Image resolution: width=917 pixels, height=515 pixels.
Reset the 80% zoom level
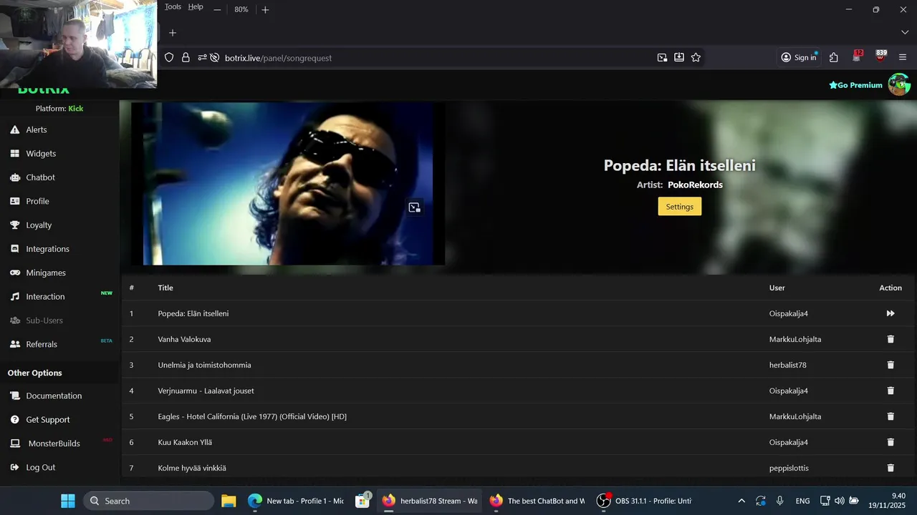(x=241, y=9)
